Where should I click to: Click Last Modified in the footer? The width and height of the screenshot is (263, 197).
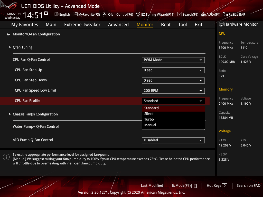click(x=152, y=185)
